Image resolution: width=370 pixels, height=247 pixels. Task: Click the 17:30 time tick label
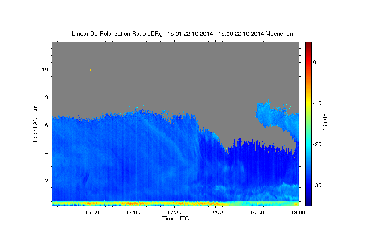coord(174,212)
